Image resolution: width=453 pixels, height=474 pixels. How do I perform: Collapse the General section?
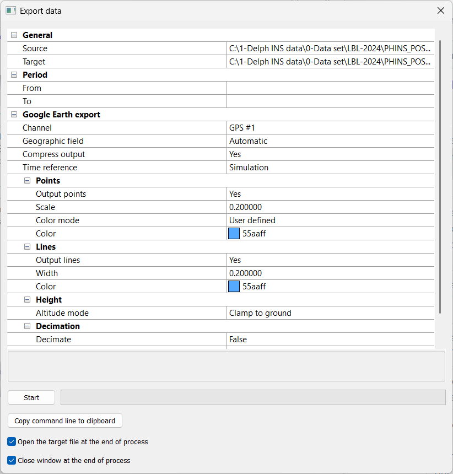14,35
